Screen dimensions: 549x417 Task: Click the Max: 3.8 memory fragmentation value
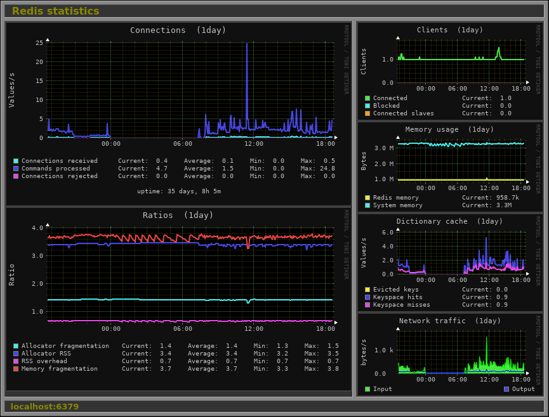coord(321,369)
